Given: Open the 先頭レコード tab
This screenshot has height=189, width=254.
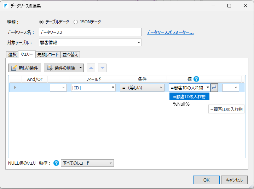Looking at the screenshot, I should tap(48, 54).
